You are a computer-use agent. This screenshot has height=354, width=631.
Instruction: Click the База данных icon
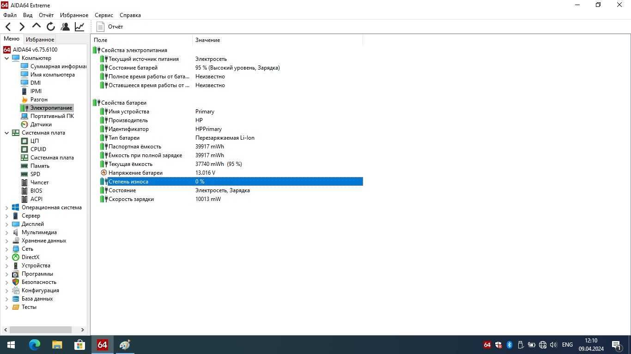16,299
